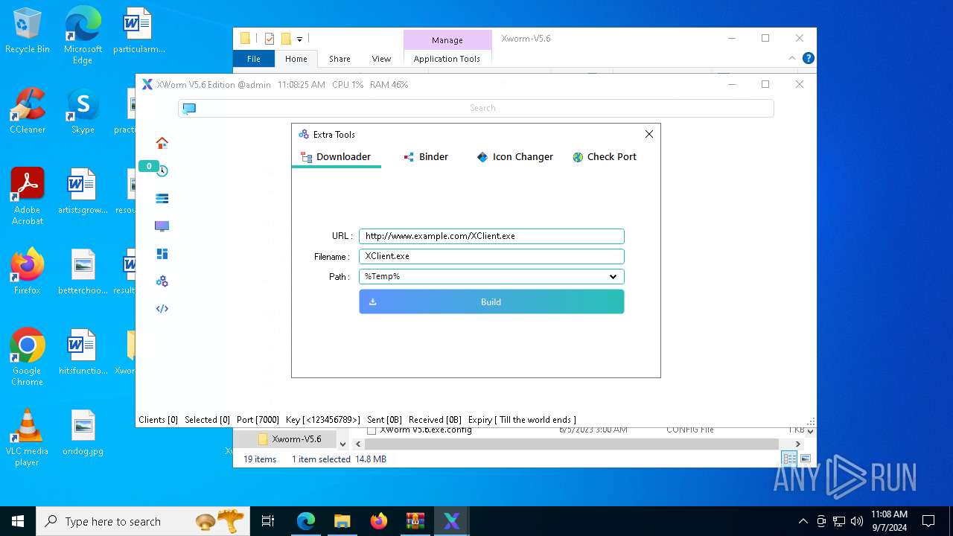Image resolution: width=953 pixels, height=536 pixels.
Task: Switch Explorer to Details view icon
Action: tap(789, 459)
